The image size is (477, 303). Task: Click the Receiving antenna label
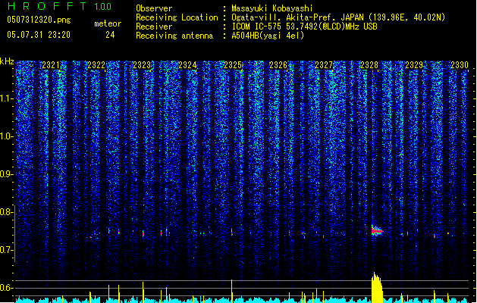pyautogui.click(x=174, y=36)
